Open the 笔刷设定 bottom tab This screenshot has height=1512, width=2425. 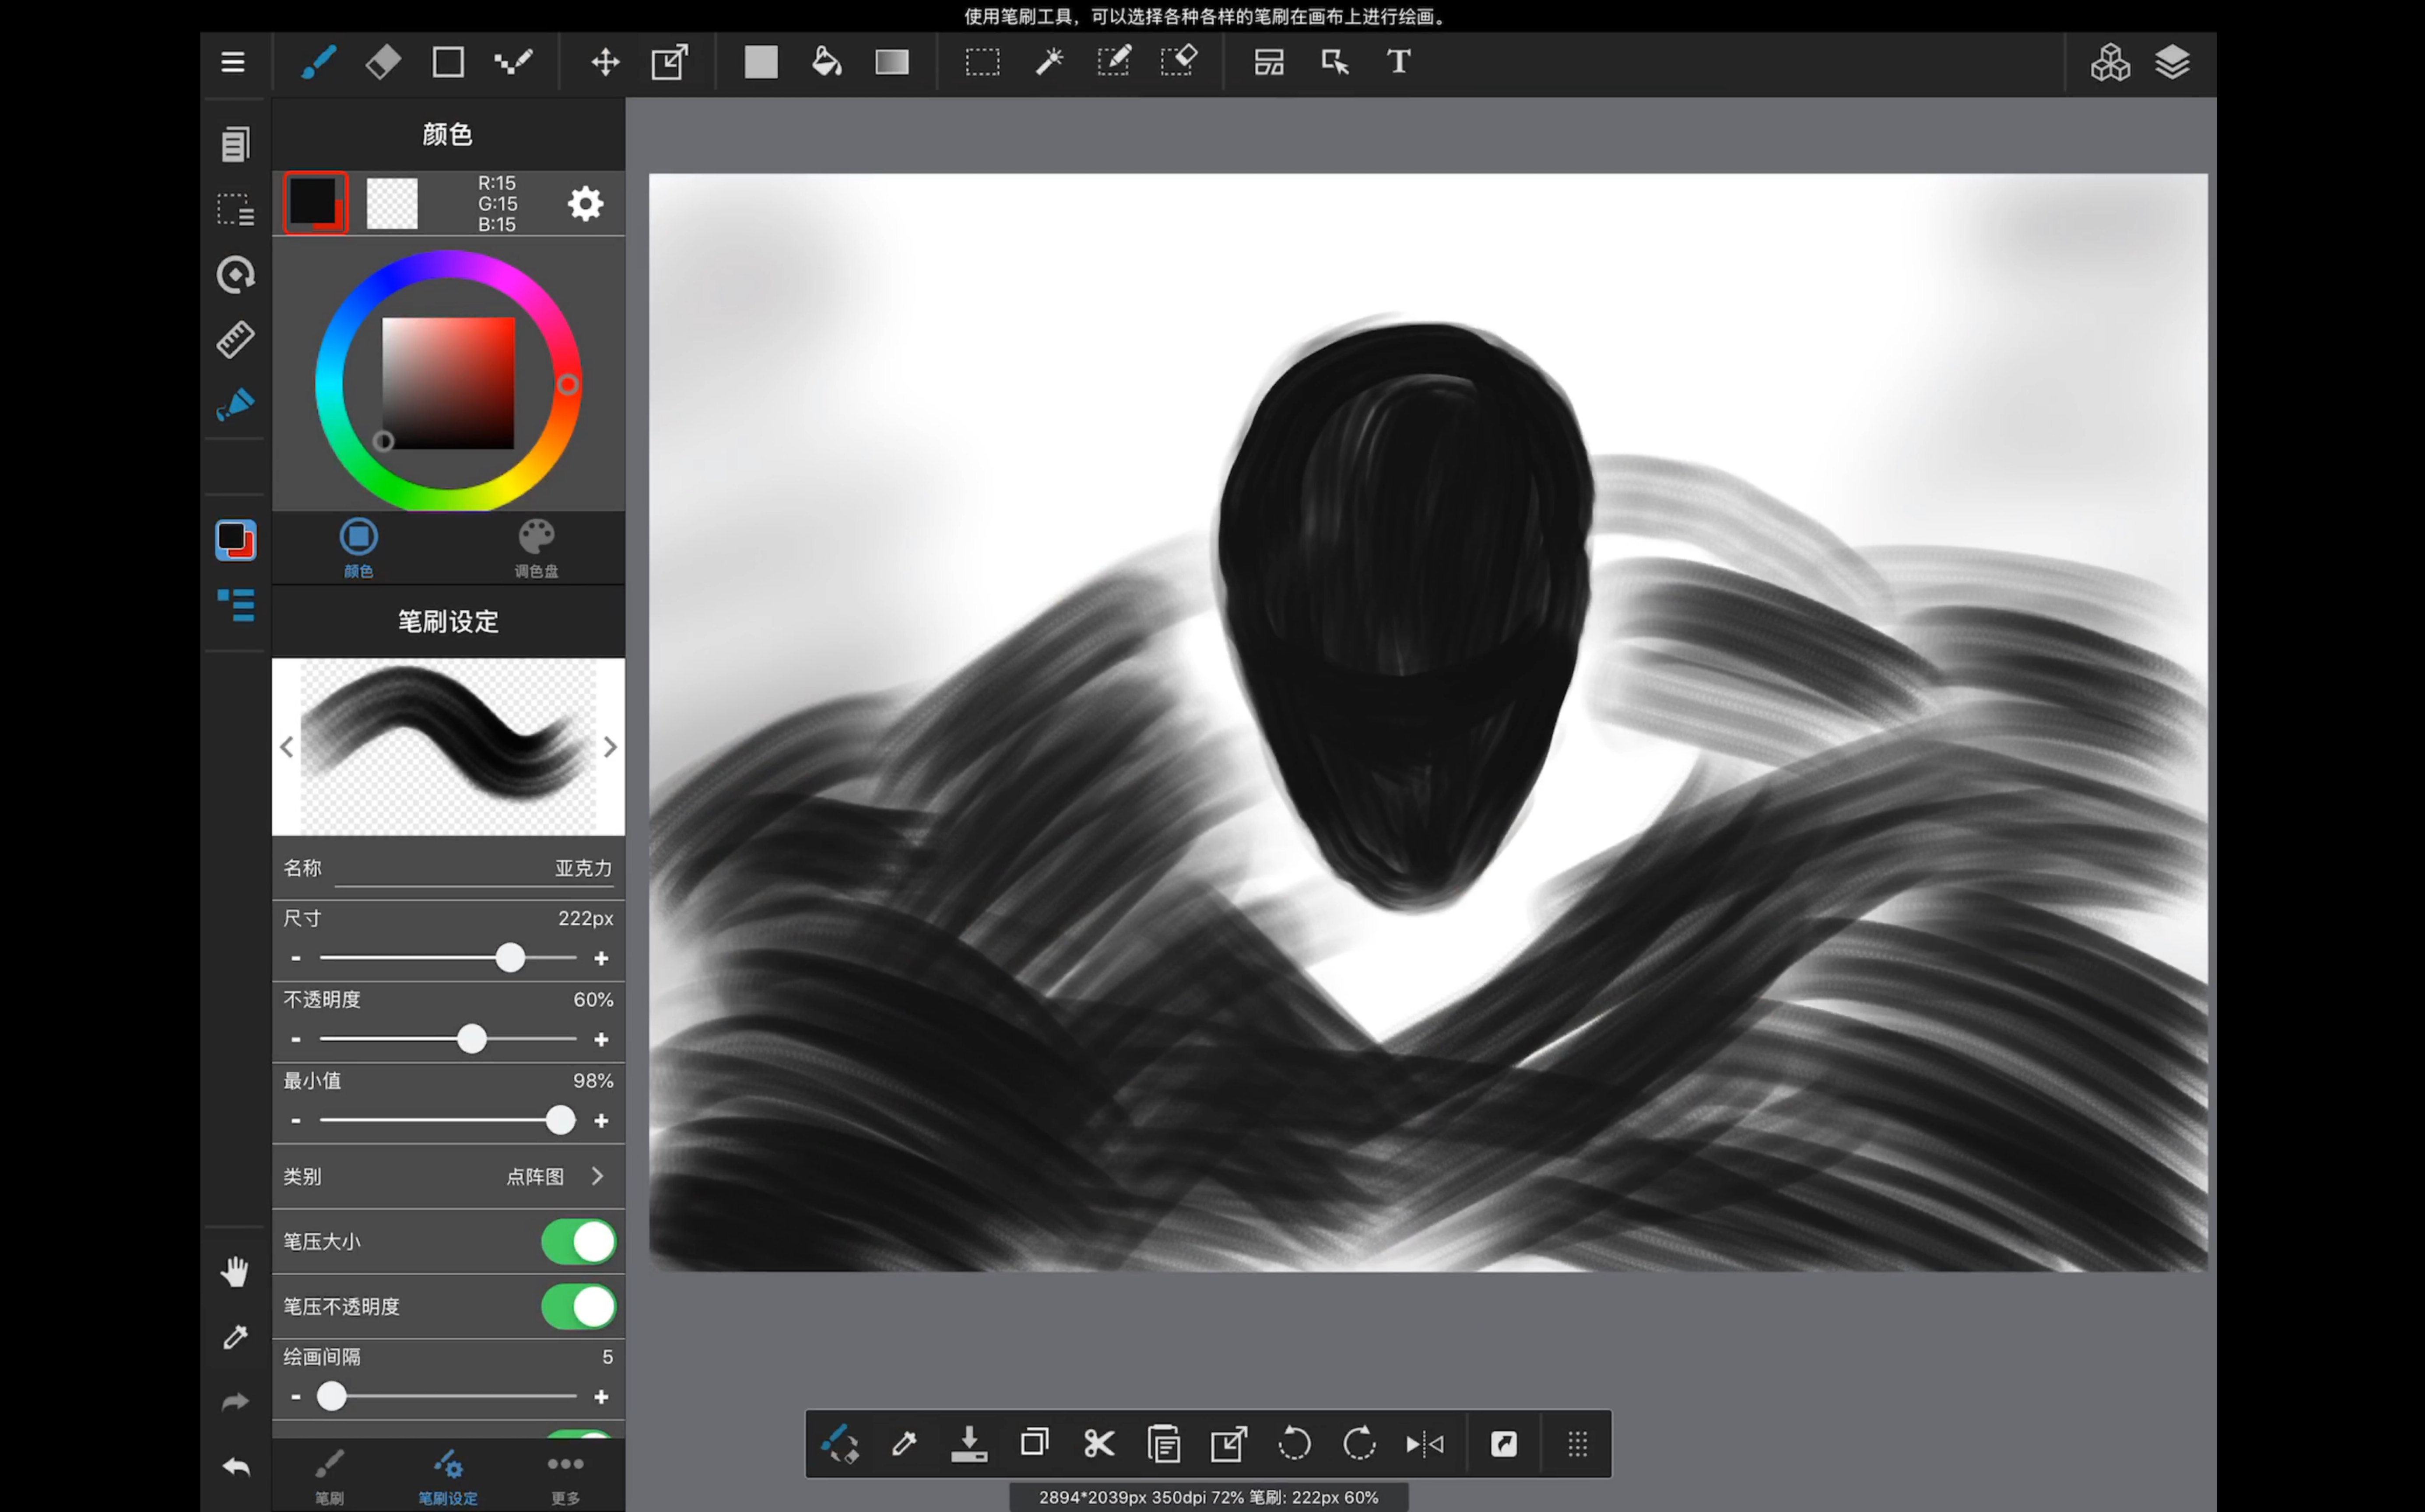coord(448,1477)
